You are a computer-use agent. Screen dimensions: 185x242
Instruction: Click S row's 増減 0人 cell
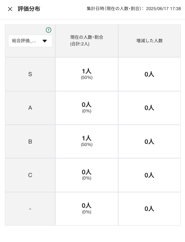[x=149, y=74]
